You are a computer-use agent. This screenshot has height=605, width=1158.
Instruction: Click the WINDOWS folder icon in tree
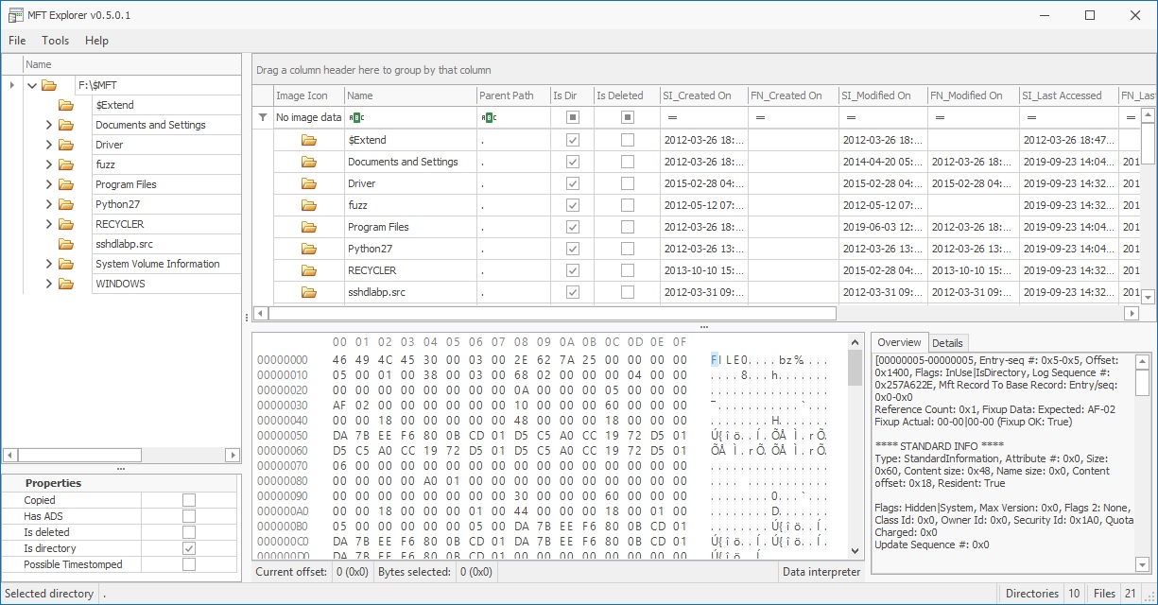pyautogui.click(x=66, y=284)
